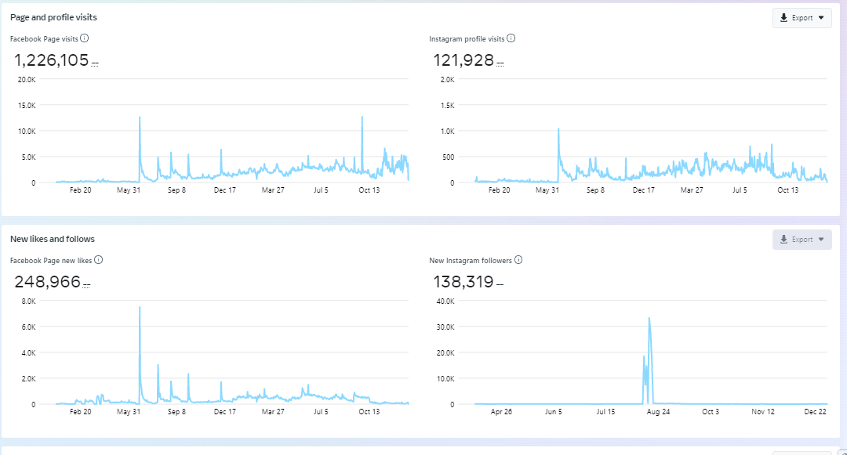847x455 pixels.
Task: Click the Export label in New likes and follows
Action: click(802, 240)
